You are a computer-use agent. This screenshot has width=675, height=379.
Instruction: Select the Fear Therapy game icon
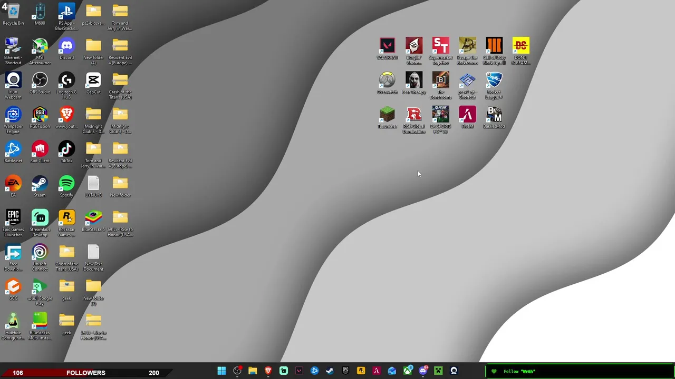point(414,83)
